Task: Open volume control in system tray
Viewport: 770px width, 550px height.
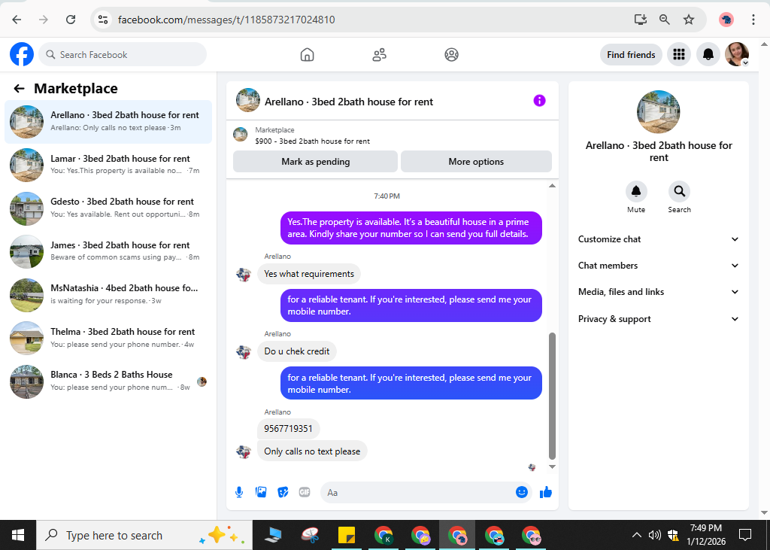Action: click(654, 535)
